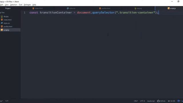Viewport: 183px width, 103px height.
Task: Open style.css in the tree view
Action: (7, 23)
